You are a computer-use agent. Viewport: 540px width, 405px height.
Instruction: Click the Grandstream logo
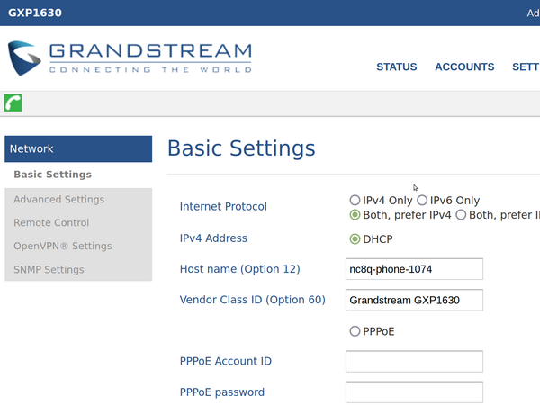click(x=130, y=58)
